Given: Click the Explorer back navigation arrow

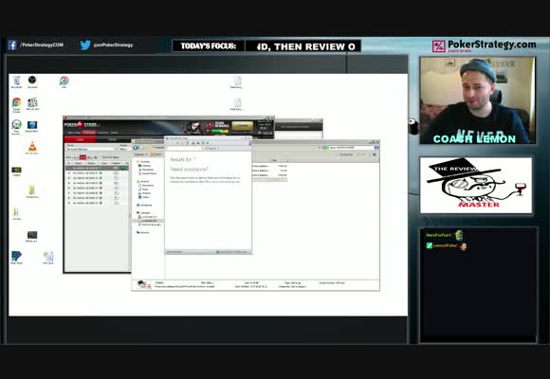Looking at the screenshot, I should pos(136,148).
